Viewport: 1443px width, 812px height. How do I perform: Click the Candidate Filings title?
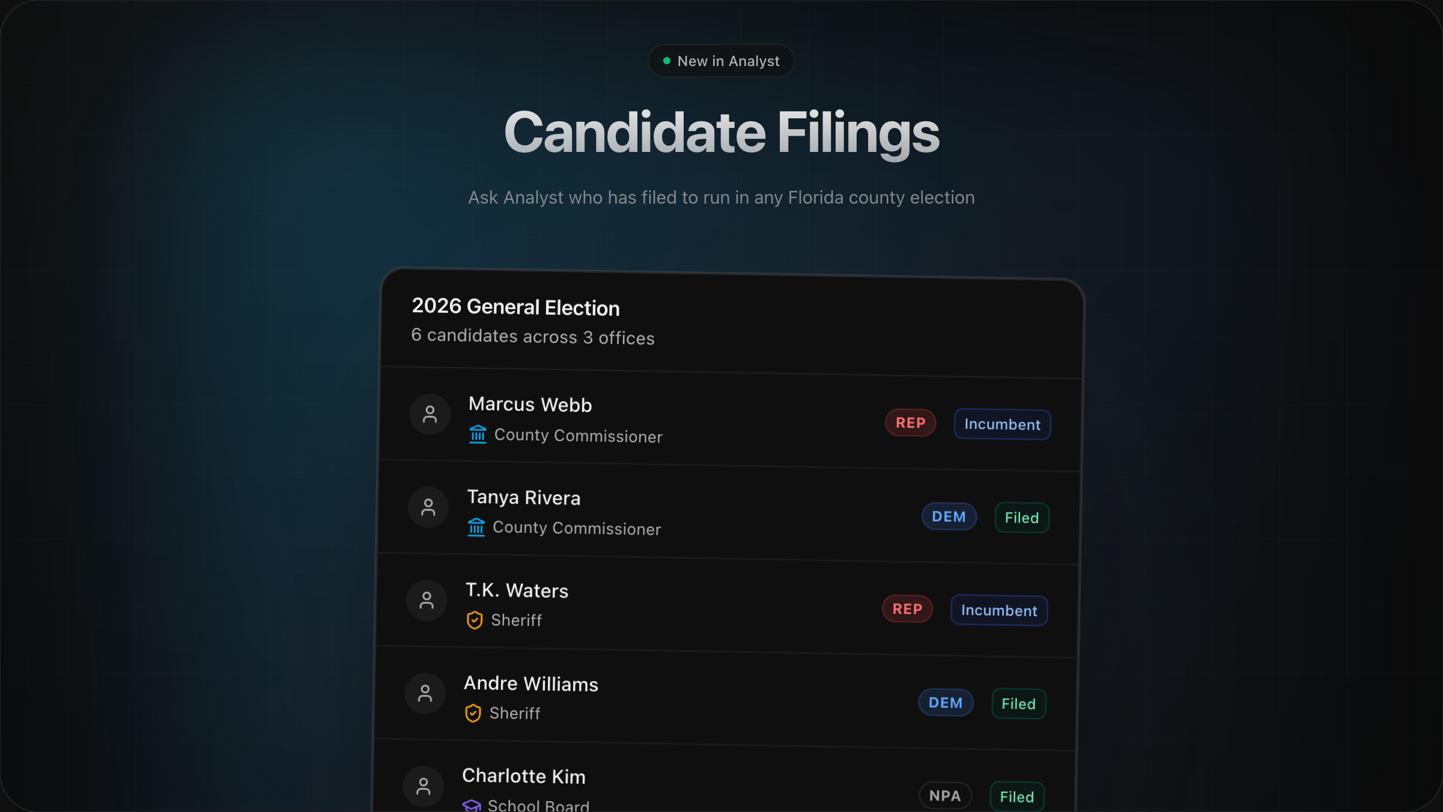tap(721, 133)
